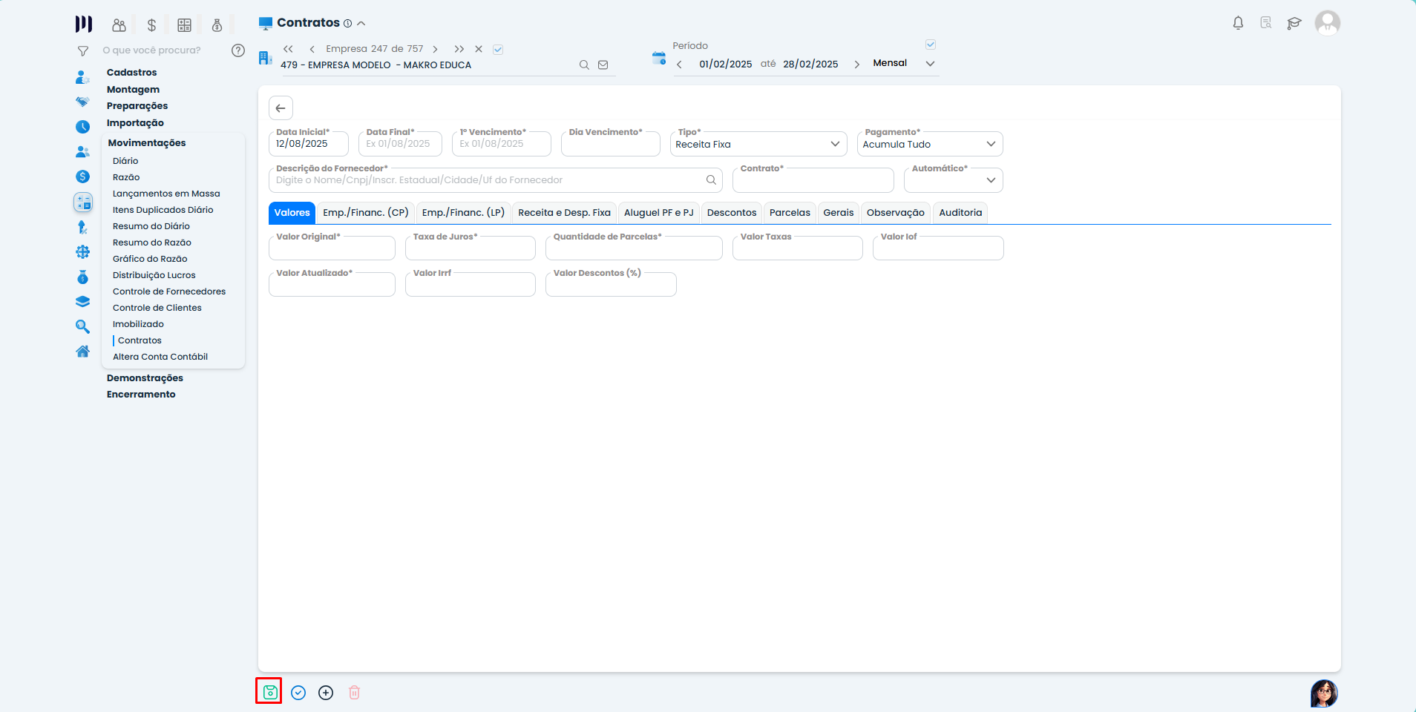Click the graduation cap icon

click(x=1294, y=23)
